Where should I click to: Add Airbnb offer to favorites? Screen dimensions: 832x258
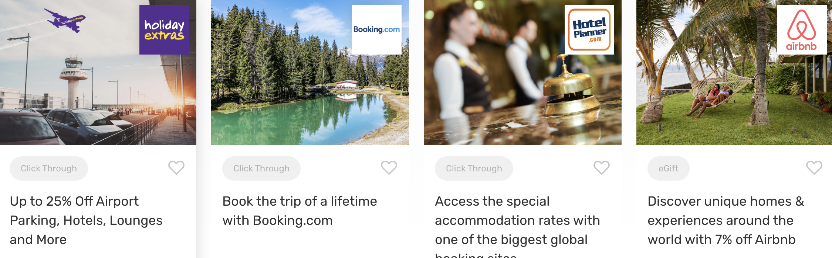click(x=814, y=168)
